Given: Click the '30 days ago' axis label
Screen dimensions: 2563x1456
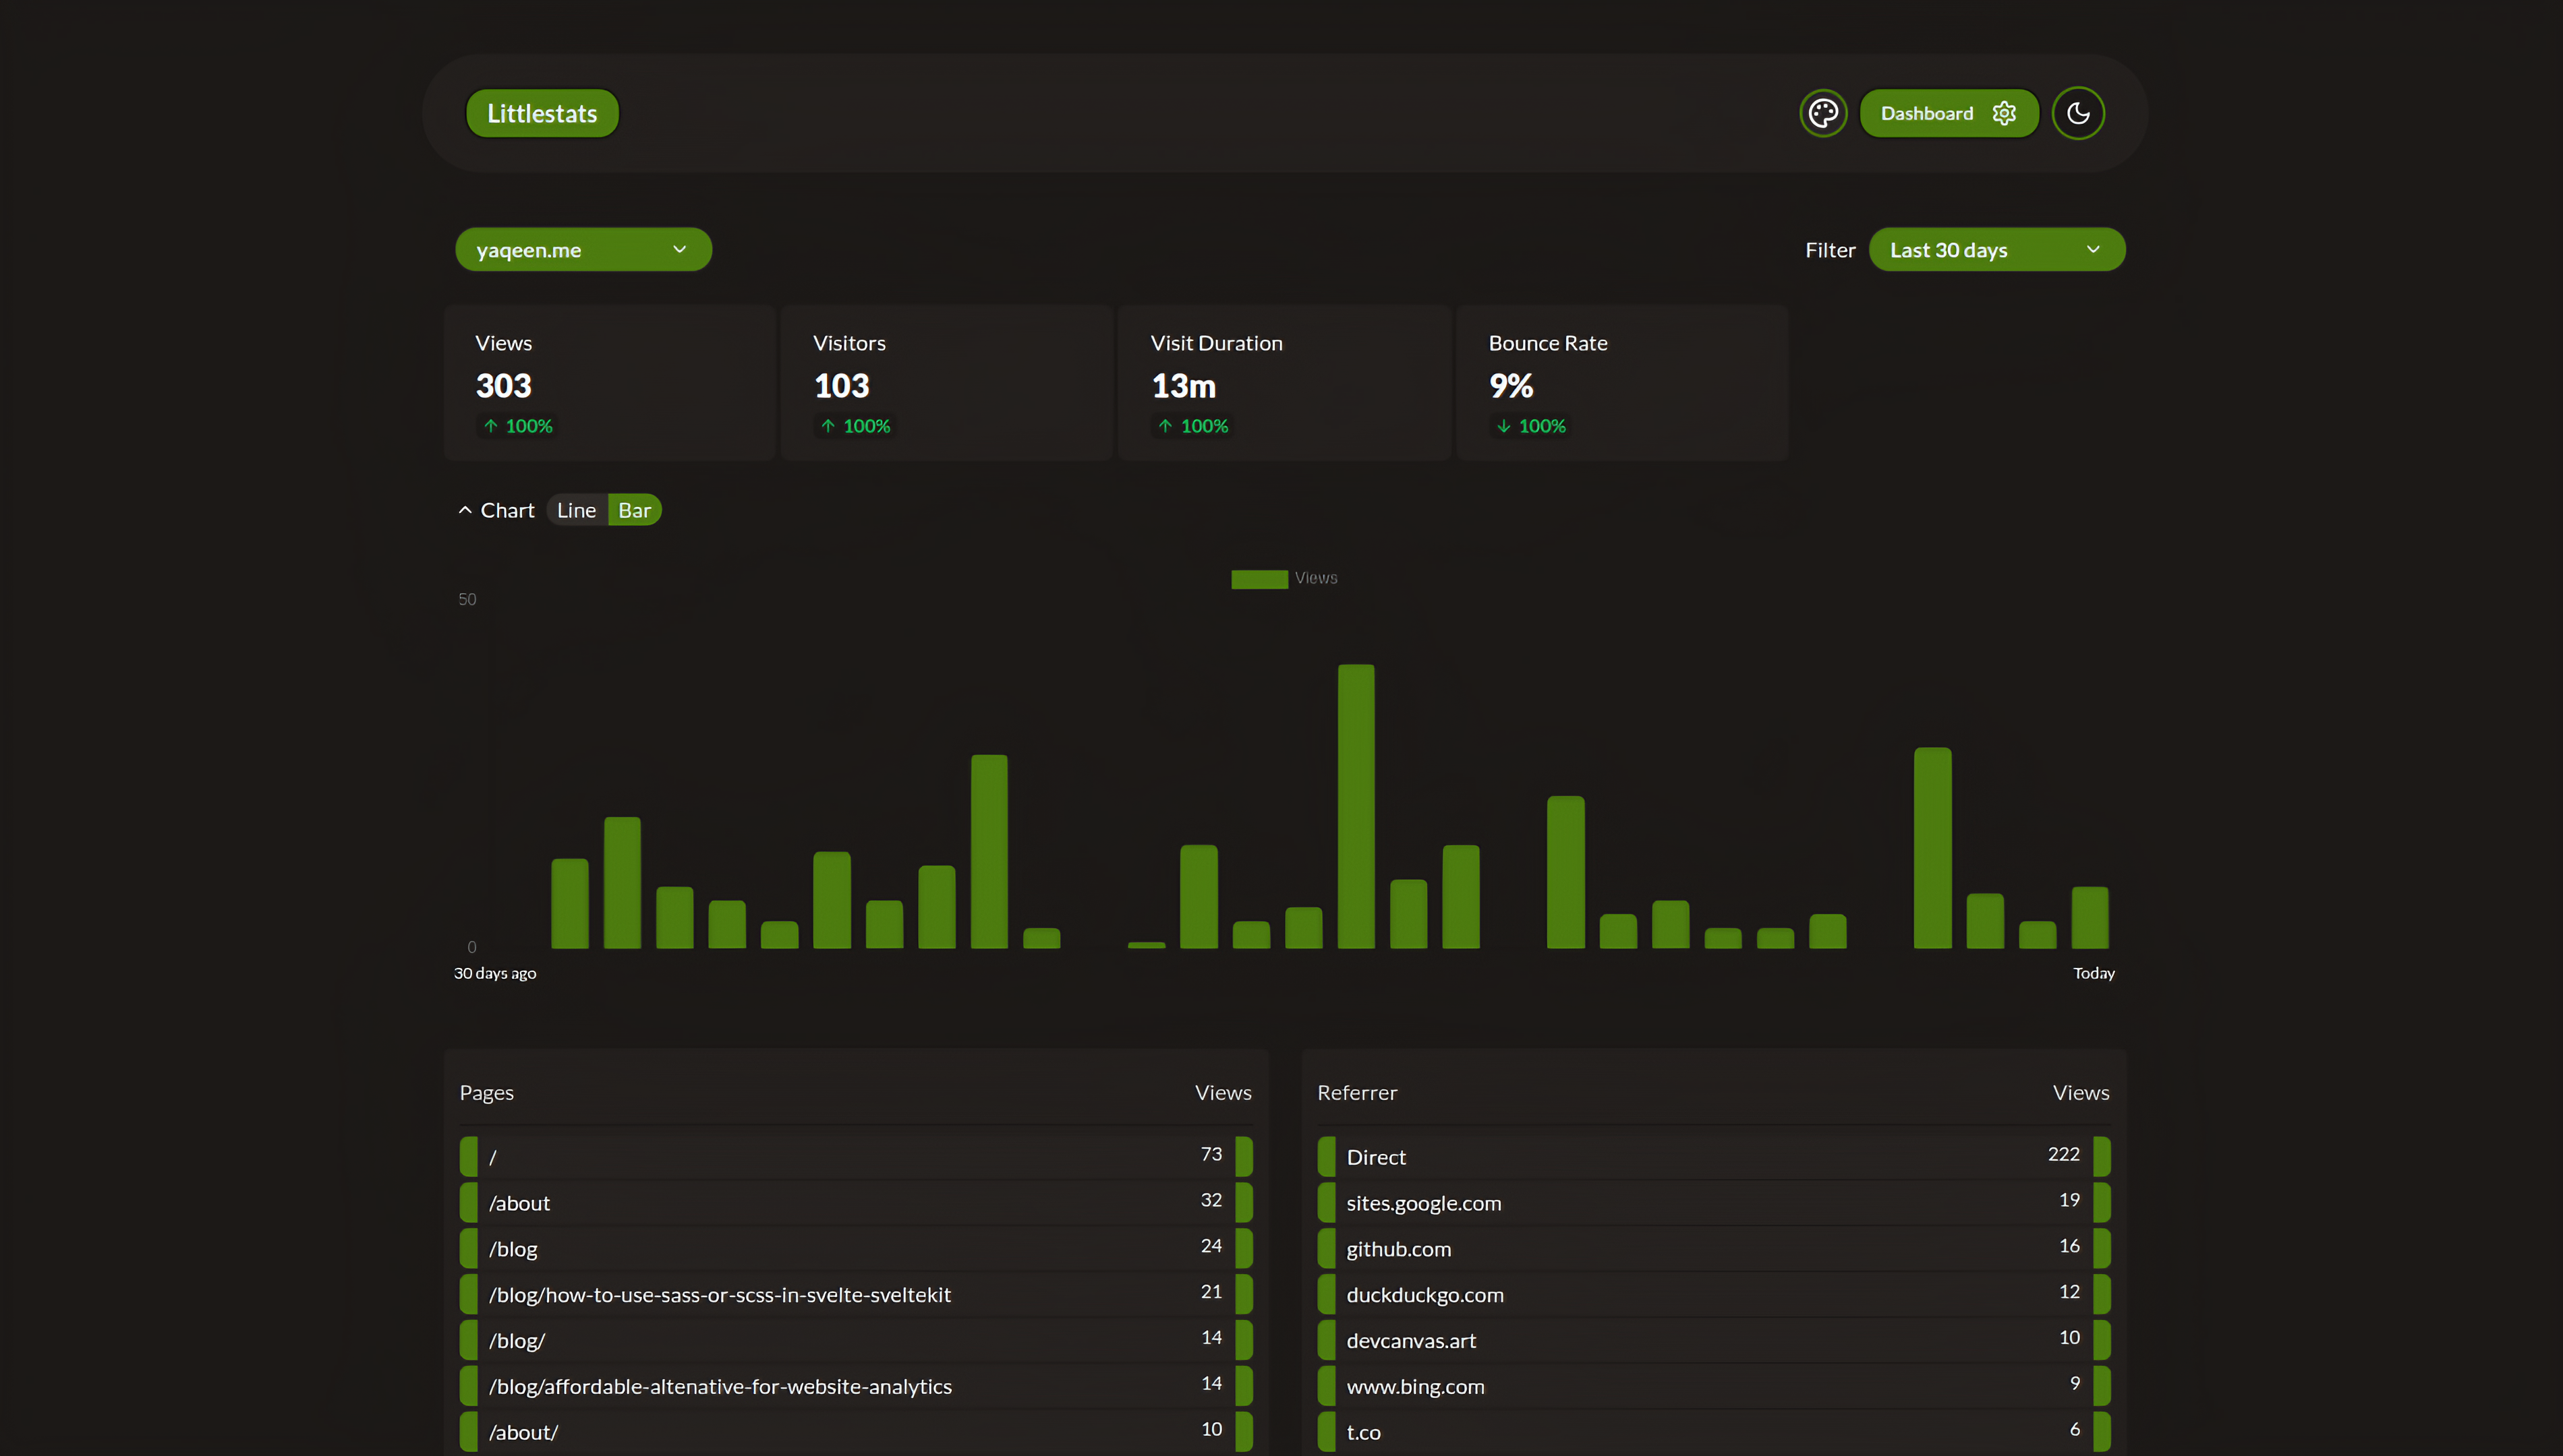Looking at the screenshot, I should click(x=495, y=974).
